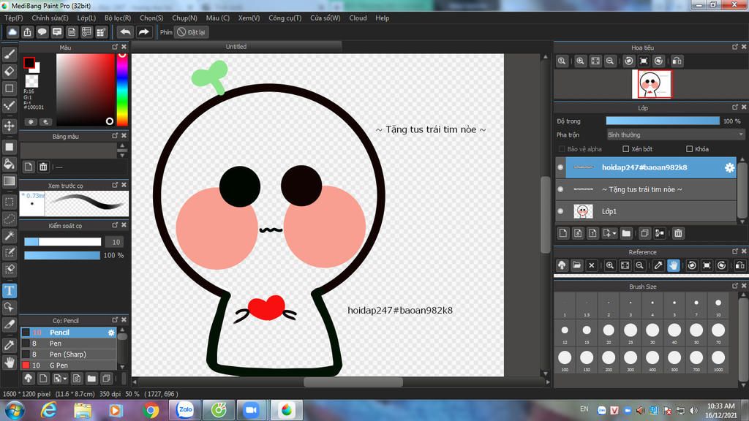This screenshot has height=421, width=749.
Task: Open the Help menu
Action: 382,18
